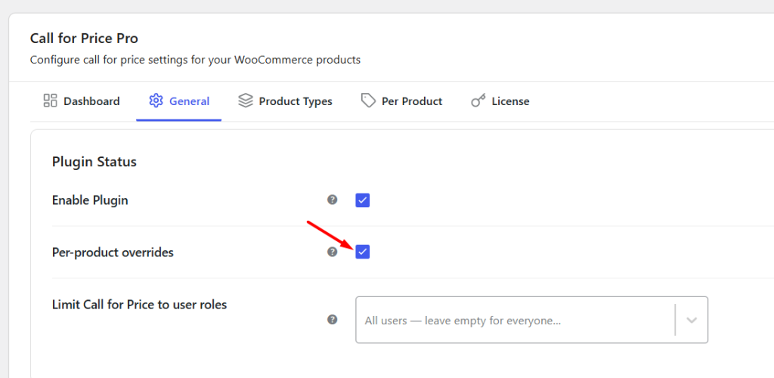Image resolution: width=774 pixels, height=378 pixels.
Task: Click help icon next to Per-product overrides
Action: tap(333, 252)
